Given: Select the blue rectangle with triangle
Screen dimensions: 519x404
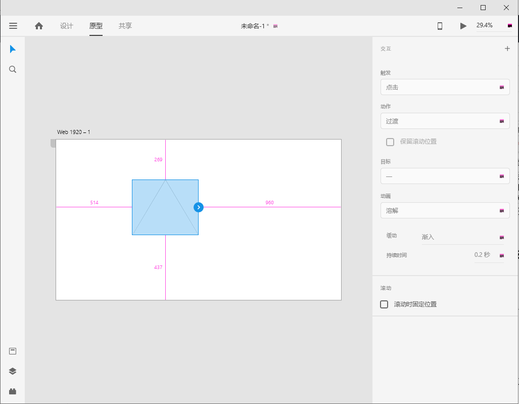Looking at the screenshot, I should (165, 207).
